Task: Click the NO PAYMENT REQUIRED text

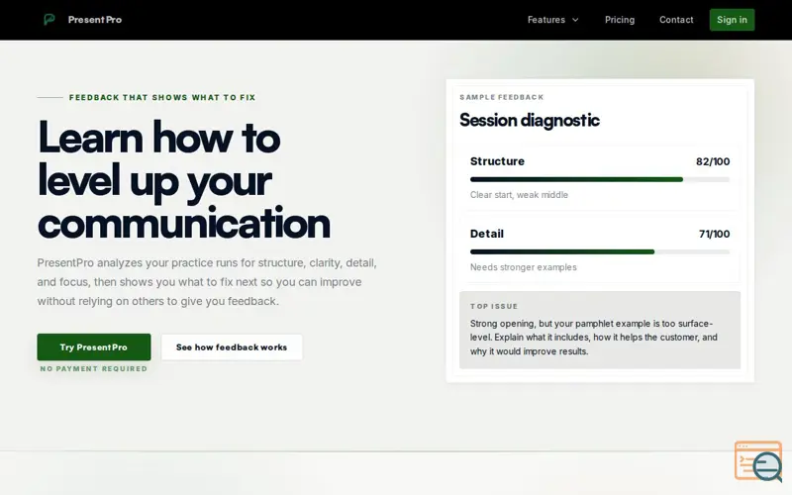Action: point(94,368)
